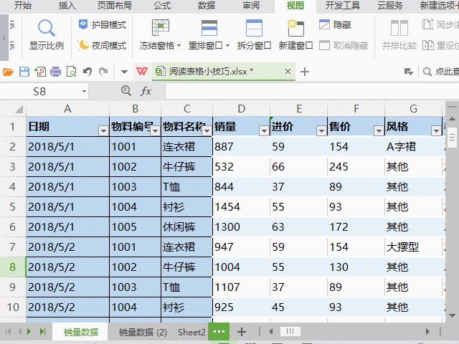Image resolution: width=459 pixels, height=344 pixels.
Task: Click the name box showing S8
Action: click(39, 92)
